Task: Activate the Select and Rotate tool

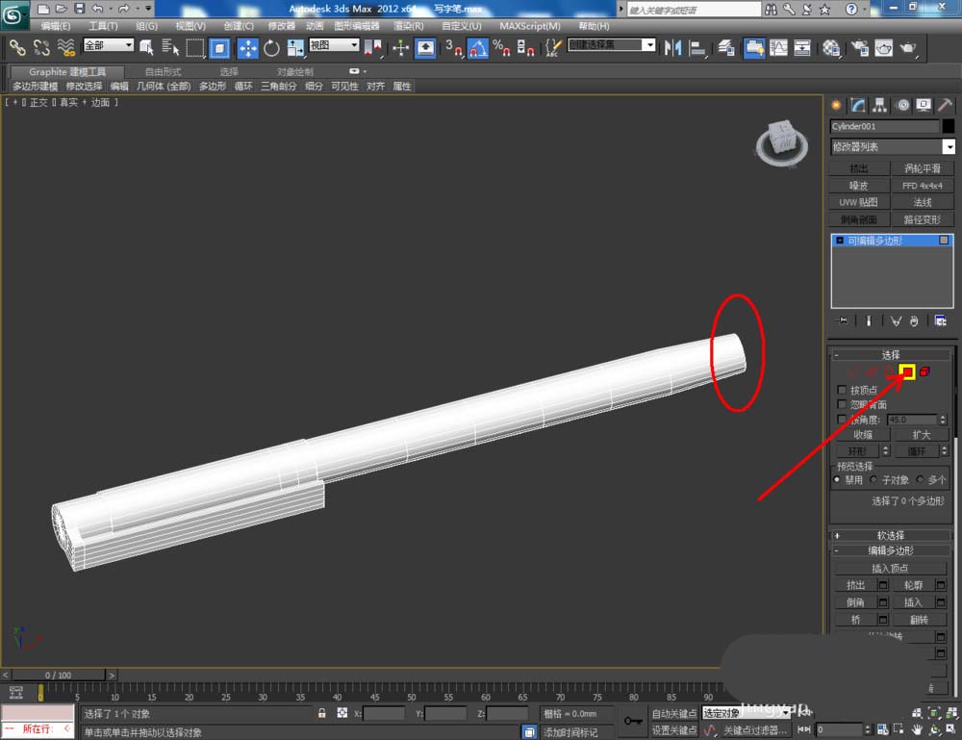Action: pyautogui.click(x=271, y=47)
